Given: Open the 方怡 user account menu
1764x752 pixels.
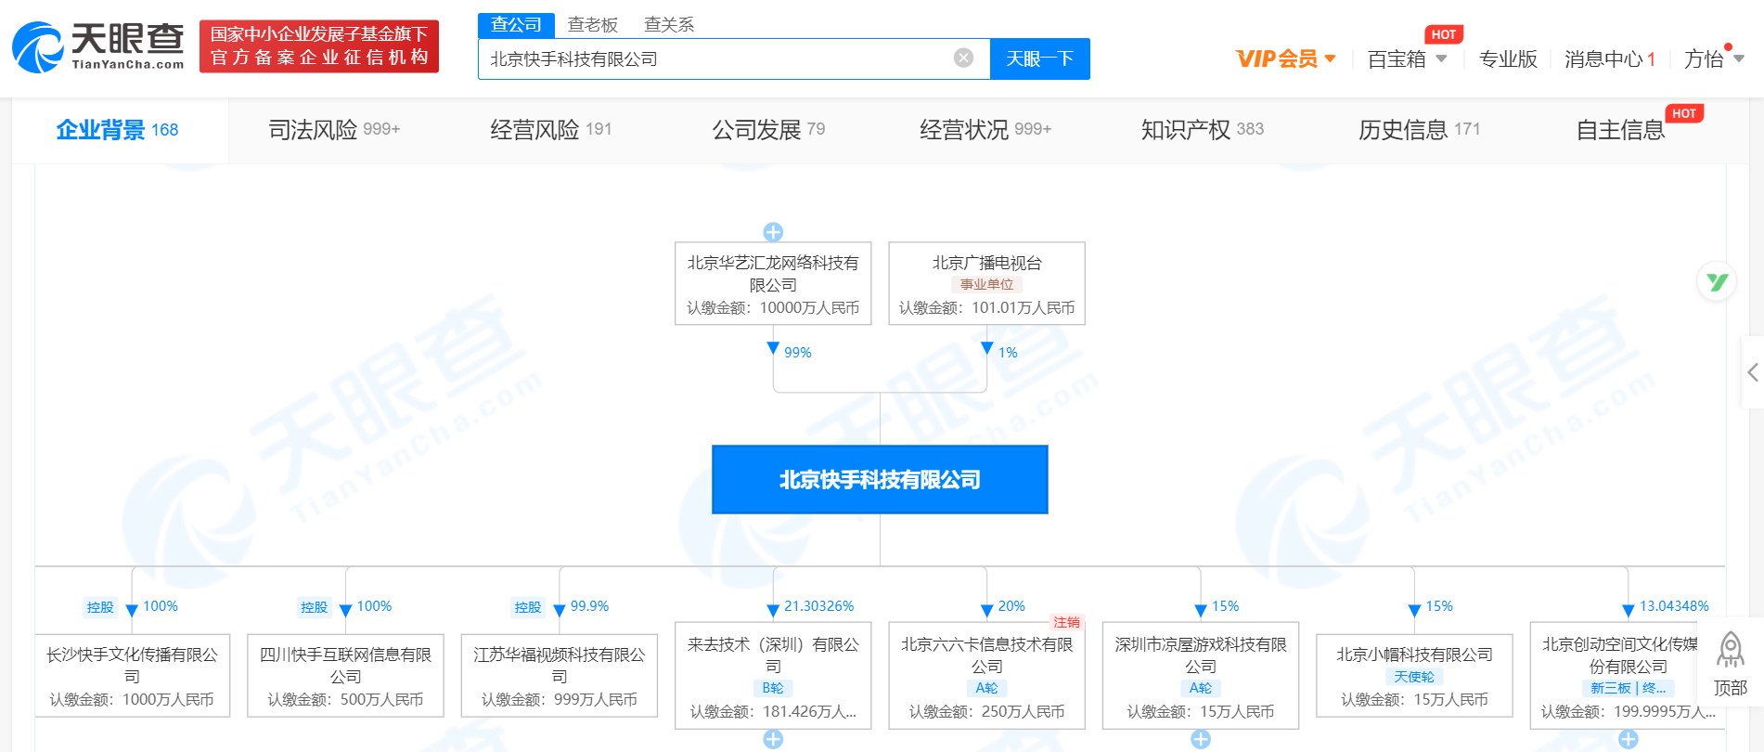Looking at the screenshot, I should (1714, 58).
